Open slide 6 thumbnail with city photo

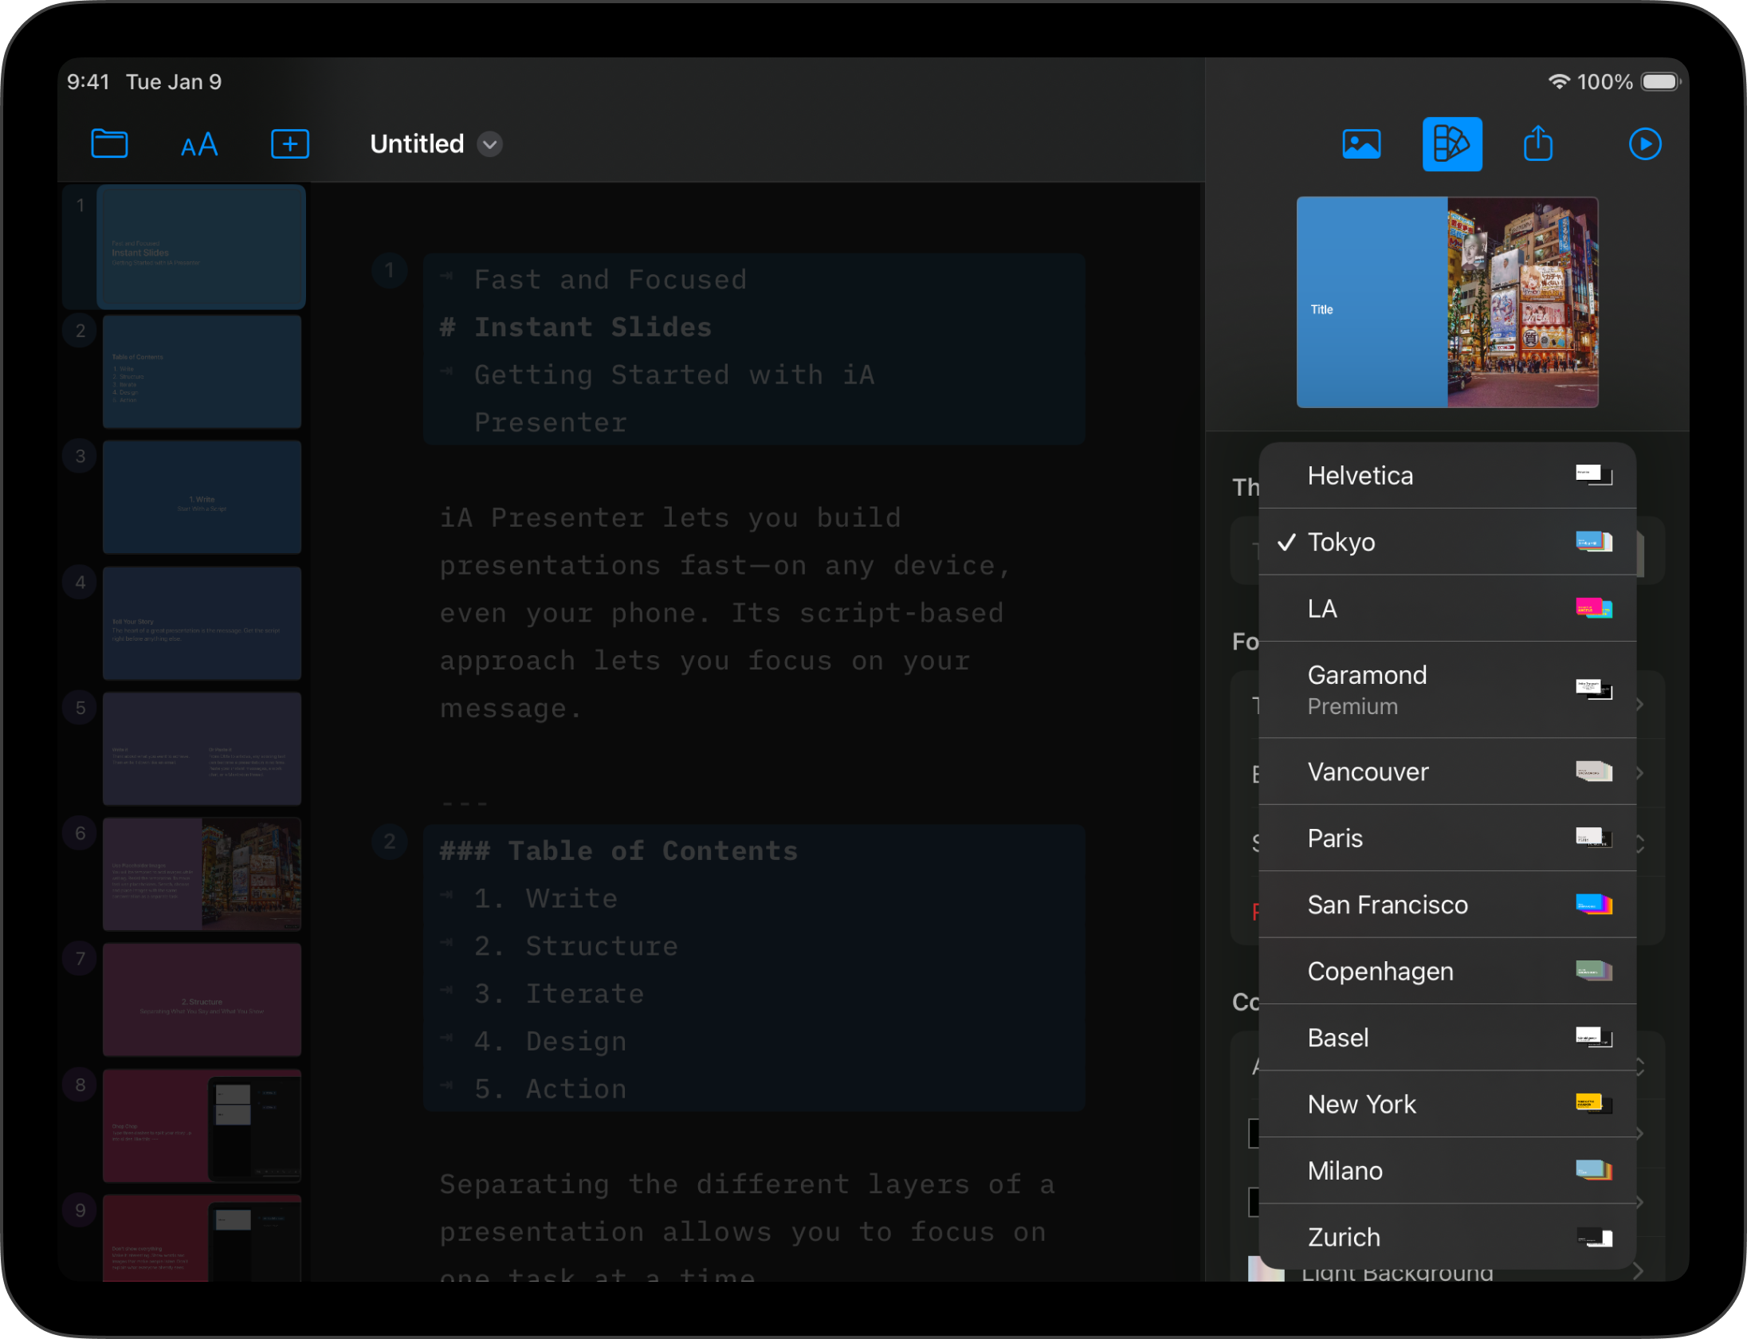202,874
